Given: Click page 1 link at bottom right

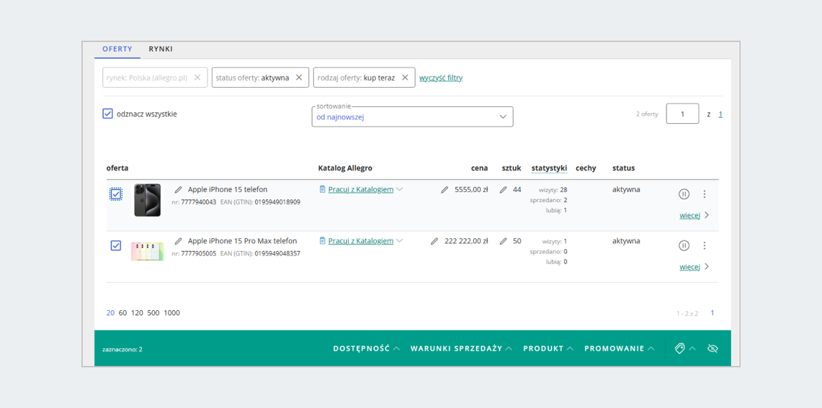Looking at the screenshot, I should click(x=712, y=313).
